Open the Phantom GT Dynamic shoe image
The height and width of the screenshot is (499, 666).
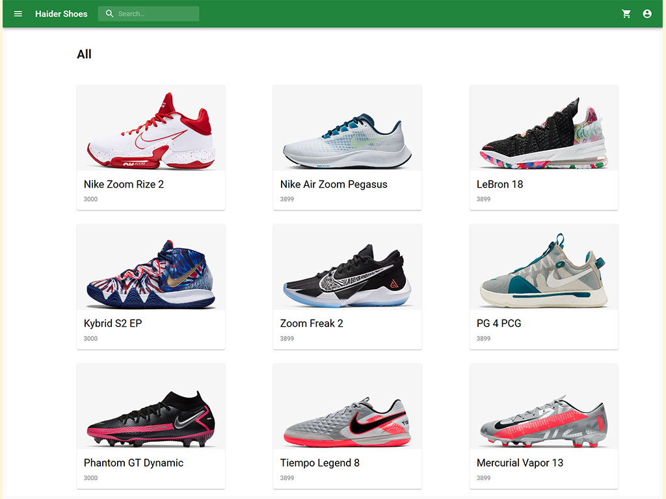click(x=151, y=406)
